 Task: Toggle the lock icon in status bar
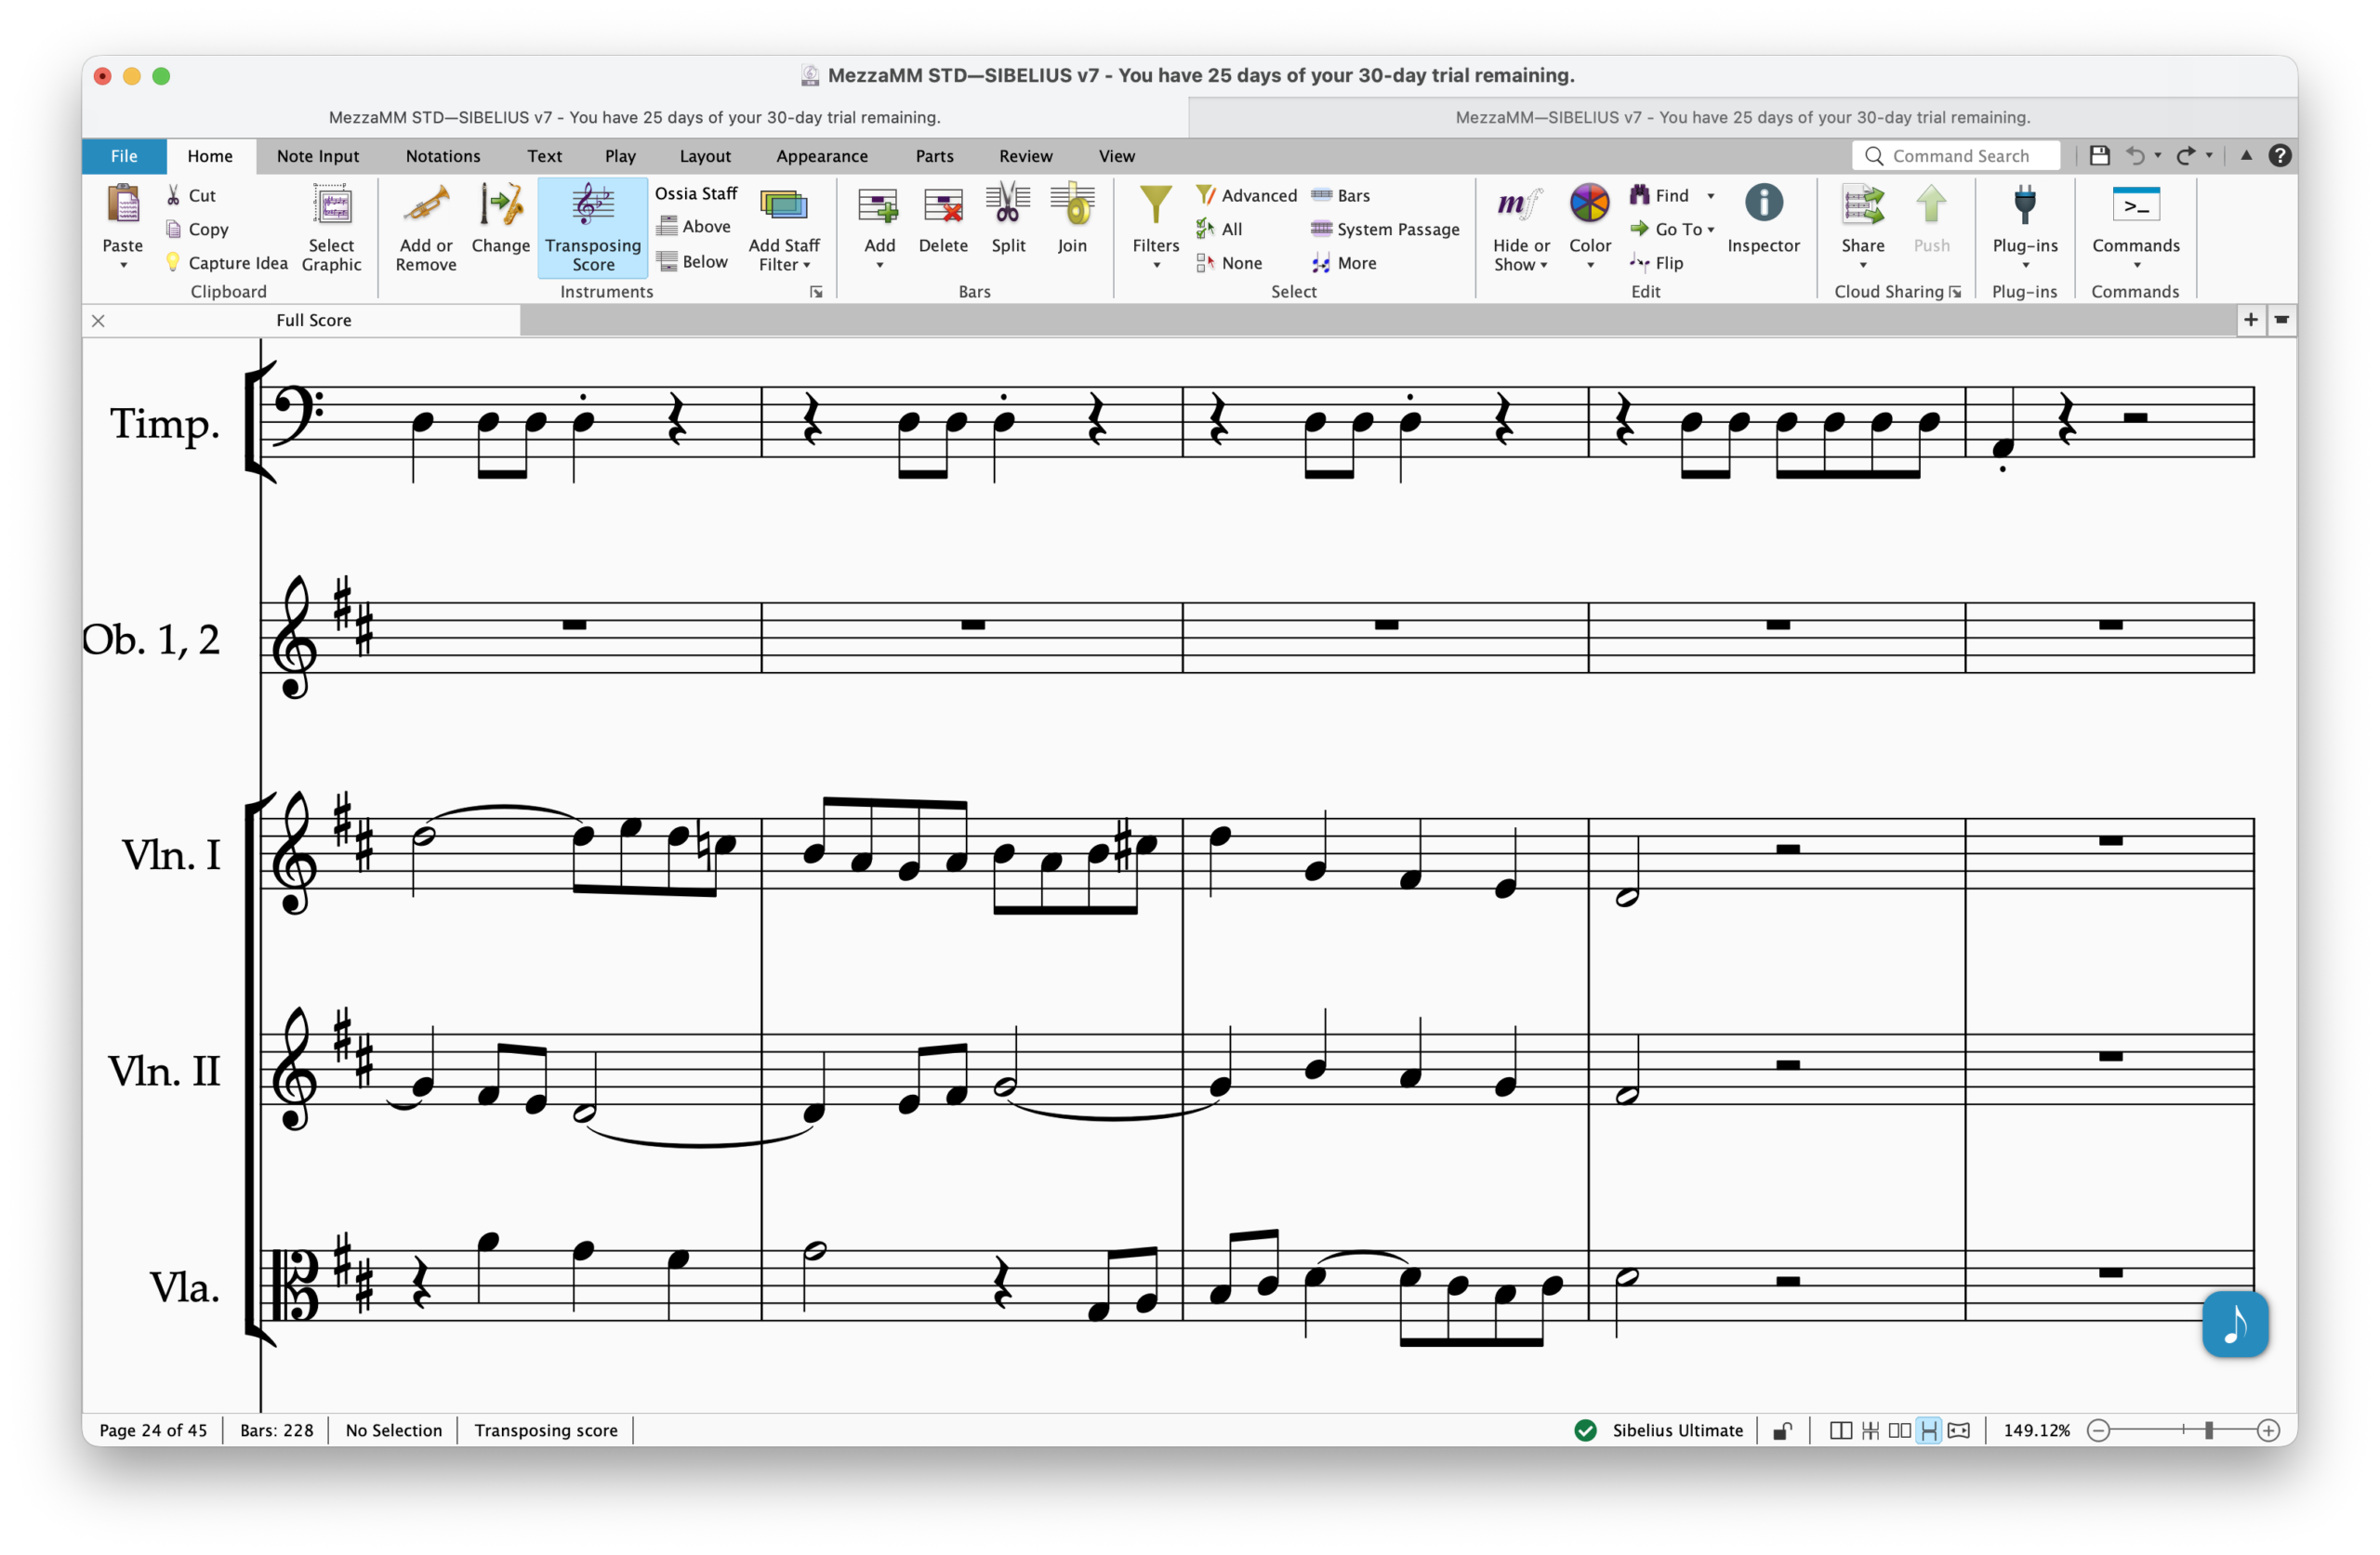1782,1430
